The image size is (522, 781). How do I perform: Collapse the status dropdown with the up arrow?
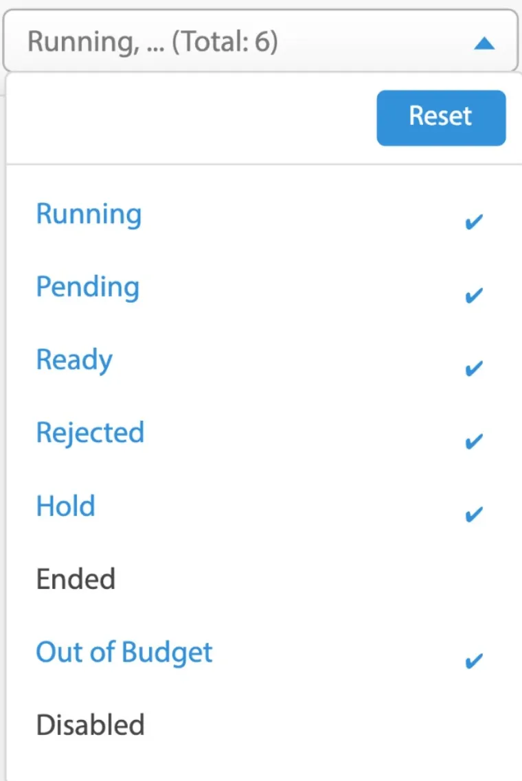(484, 44)
